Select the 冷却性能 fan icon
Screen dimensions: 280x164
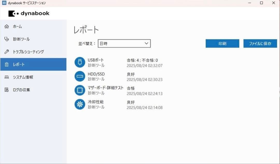point(80,104)
